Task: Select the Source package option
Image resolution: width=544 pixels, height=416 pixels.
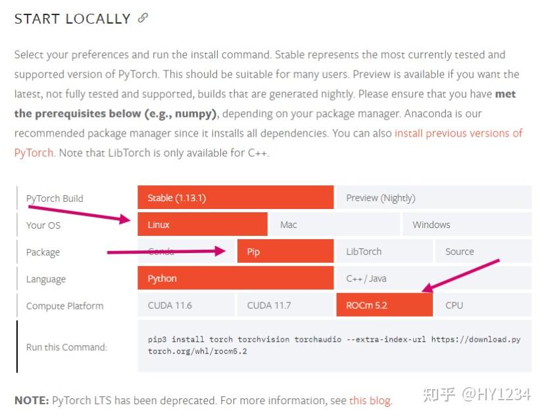Action: click(x=483, y=252)
